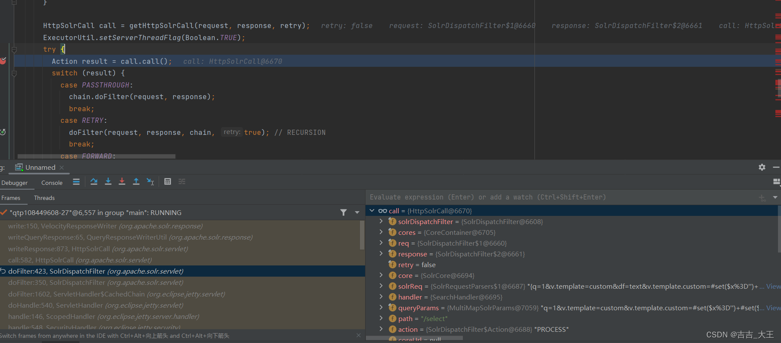
Task: Click 'ExecutorUtil.setServerThreadFlag' code line
Action: (144, 37)
